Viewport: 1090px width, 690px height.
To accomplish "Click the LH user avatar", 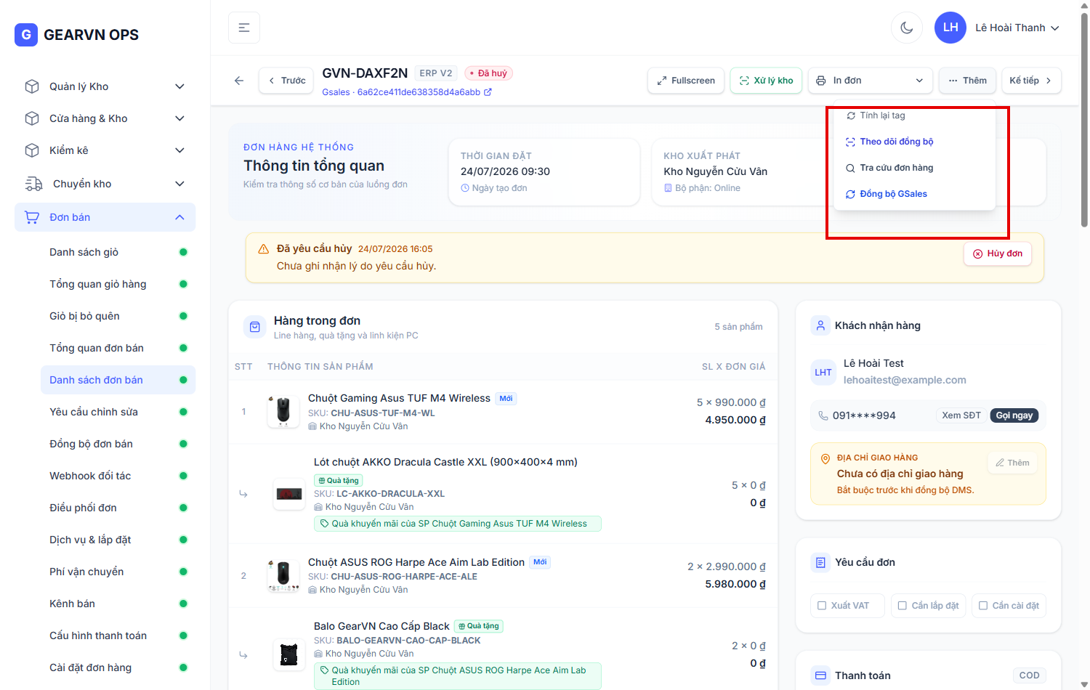I will tap(950, 28).
